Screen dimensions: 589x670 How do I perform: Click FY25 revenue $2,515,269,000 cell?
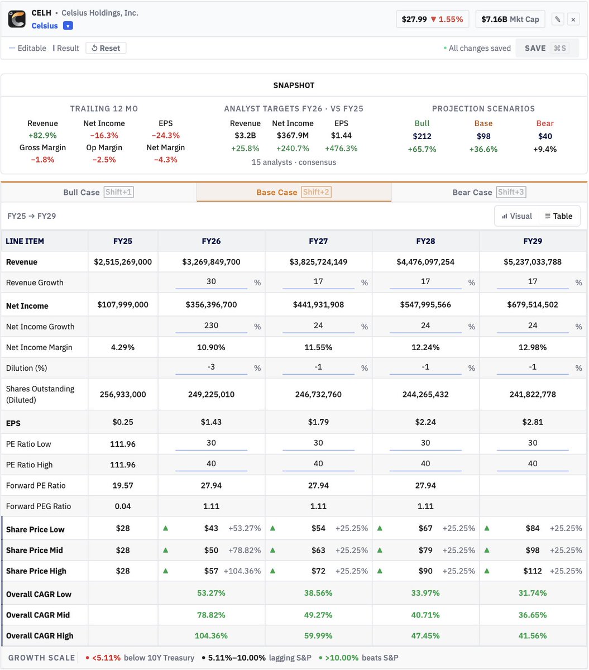pos(123,262)
